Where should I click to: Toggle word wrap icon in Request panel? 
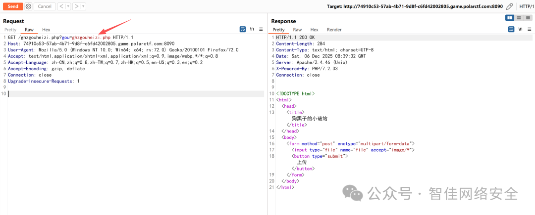243,29
